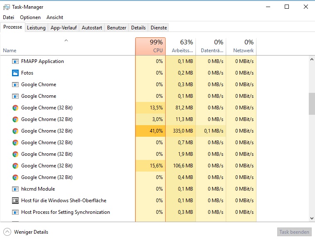Collapse view with Weniger Details arrow
The height and width of the screenshot is (242, 315).
[7, 232]
